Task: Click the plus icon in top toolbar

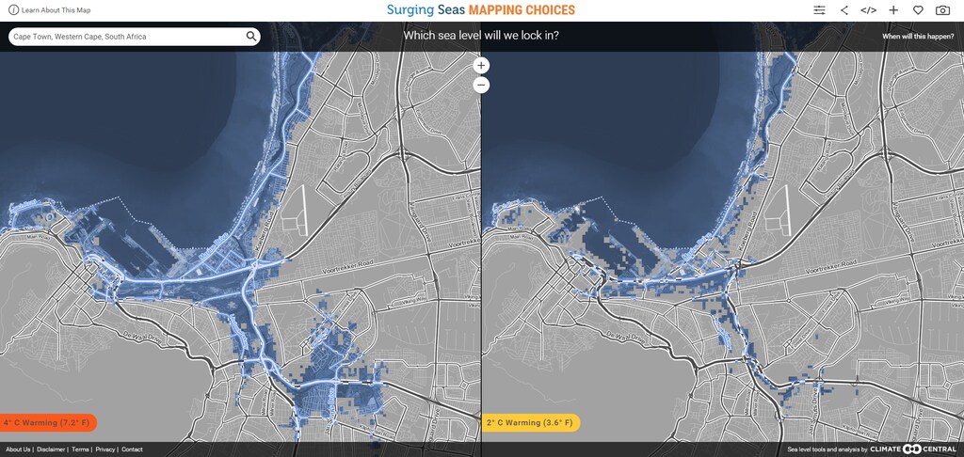Action: point(893,10)
